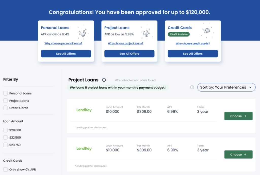Enable Only show 0% APR checkbox
This screenshot has height=175, width=260.
coord(5,169)
